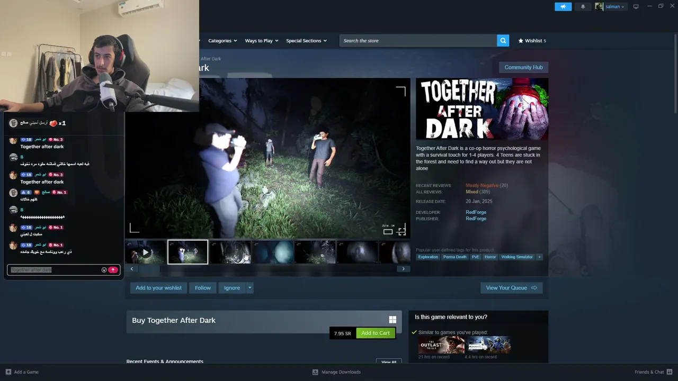The width and height of the screenshot is (678, 381).
Task: Click View Your Queue
Action: (x=511, y=288)
